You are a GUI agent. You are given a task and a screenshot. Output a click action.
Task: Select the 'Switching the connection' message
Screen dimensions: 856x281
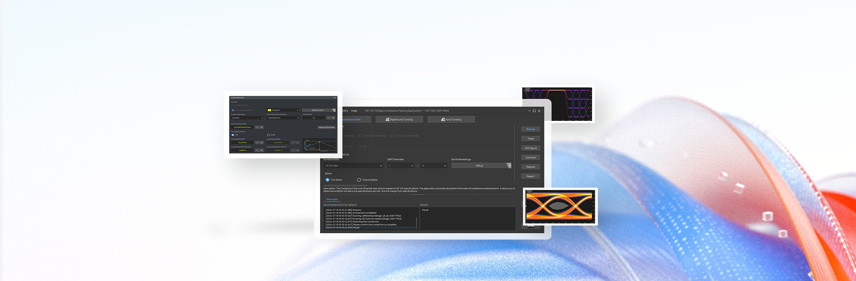pos(370,222)
